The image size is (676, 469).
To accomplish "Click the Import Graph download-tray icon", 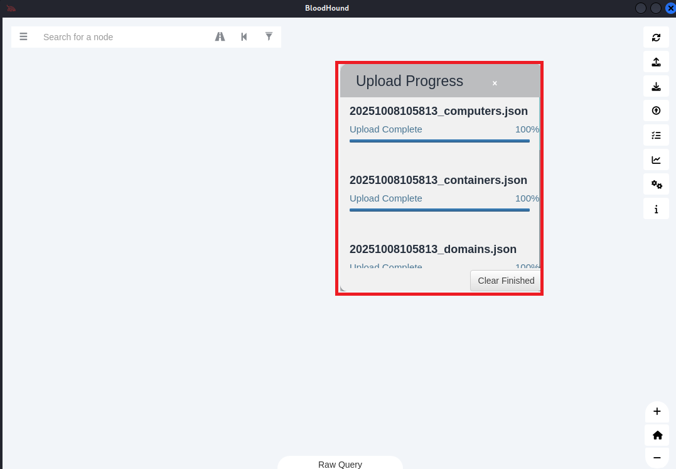I will pos(656,87).
